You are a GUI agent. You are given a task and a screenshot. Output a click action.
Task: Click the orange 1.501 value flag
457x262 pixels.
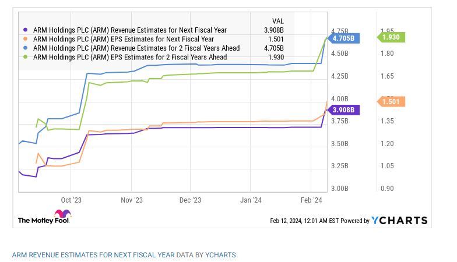pos(391,102)
